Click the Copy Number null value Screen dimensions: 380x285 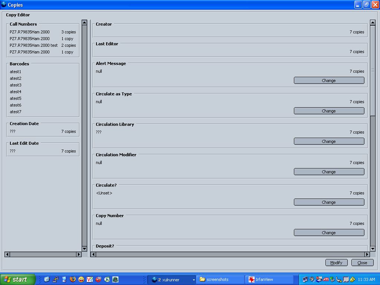(x=99, y=223)
